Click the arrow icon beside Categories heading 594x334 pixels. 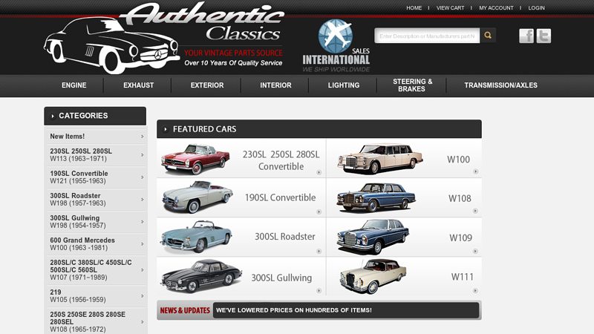[x=53, y=116]
